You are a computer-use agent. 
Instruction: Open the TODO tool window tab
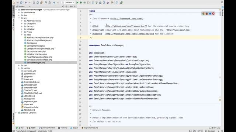[x=31, y=128]
